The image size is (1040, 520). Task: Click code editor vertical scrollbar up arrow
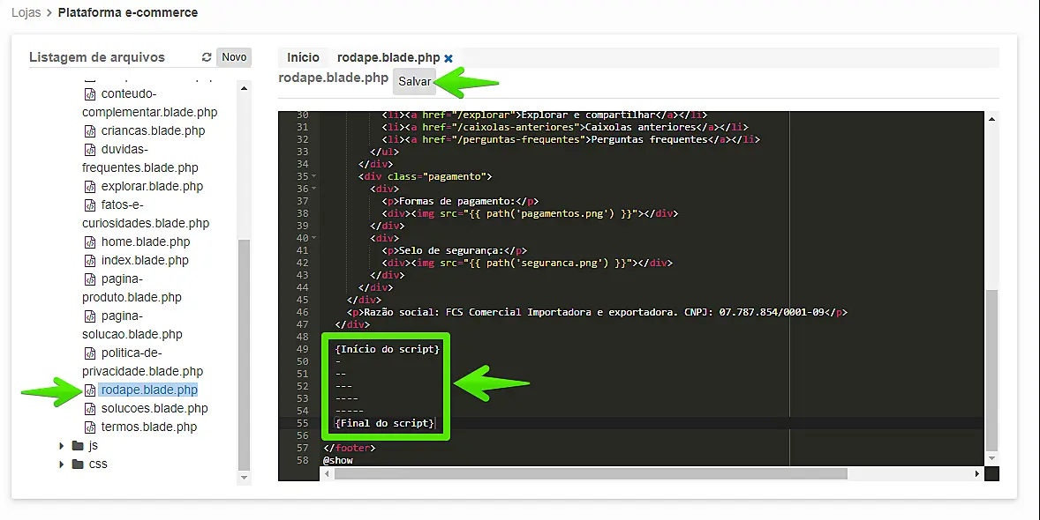point(991,119)
